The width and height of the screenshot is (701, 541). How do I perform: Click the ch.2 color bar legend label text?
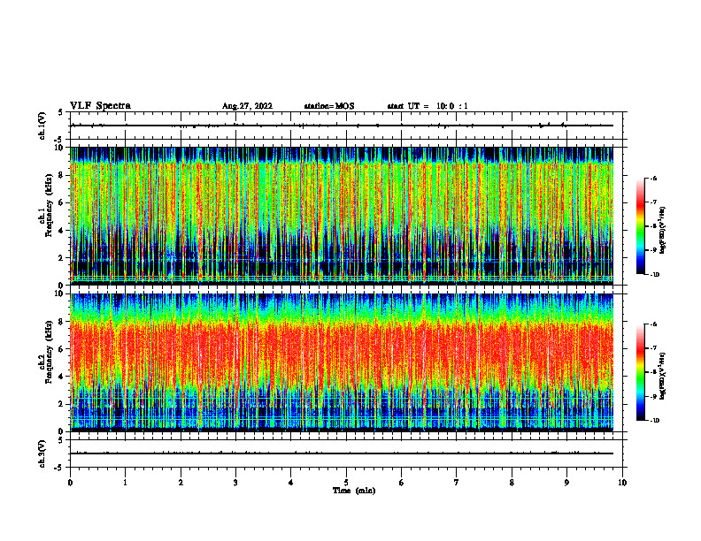click(663, 376)
